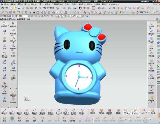160x124 pixels.
Task: Click the 凸台 (Boss) feature tool
Action: coord(4,62)
